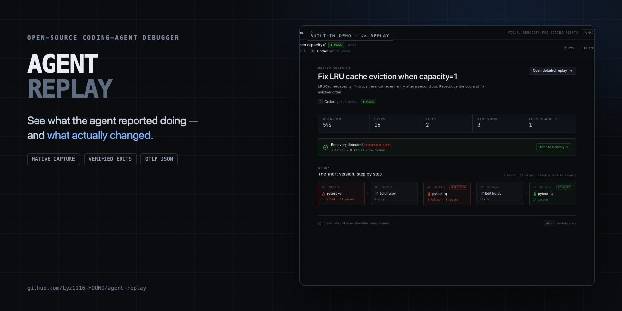The width and height of the screenshot is (622, 311).
Task: Click the info icon beside Trace data note
Action: 320,224
